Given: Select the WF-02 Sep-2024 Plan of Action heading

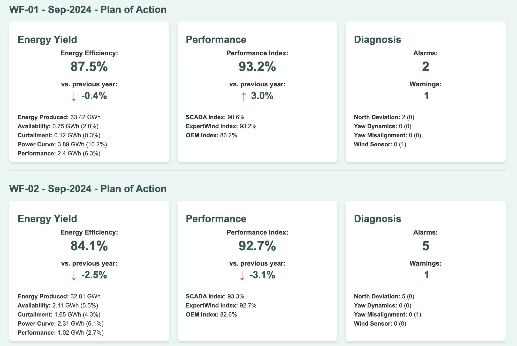Looking at the screenshot, I should coord(88,189).
